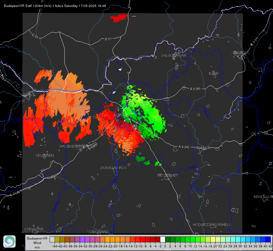
Task: Click the Heves county label
Action: pyautogui.click(x=206, y=113)
